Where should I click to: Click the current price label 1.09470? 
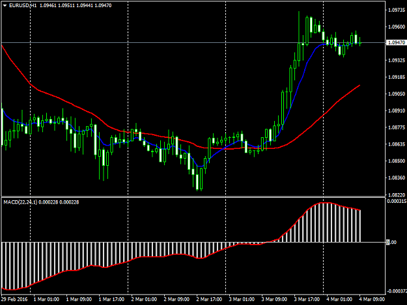[396, 42]
